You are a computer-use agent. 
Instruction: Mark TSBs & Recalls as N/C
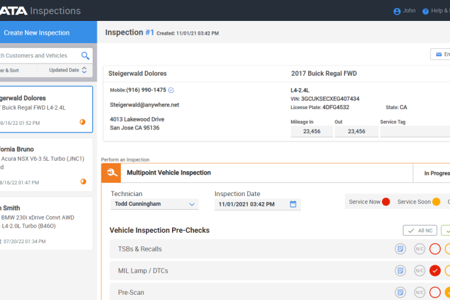click(x=419, y=249)
